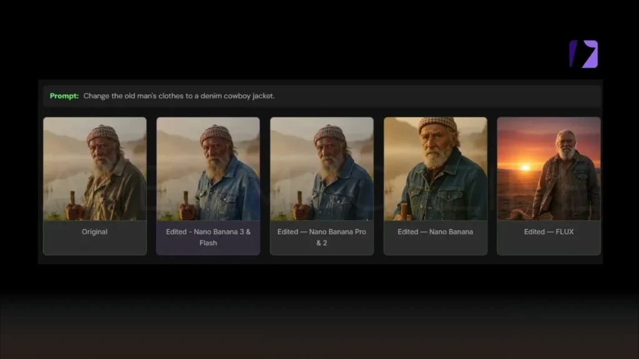Click "Edited — Nano Banana Pro & 2" caption
The height and width of the screenshot is (359, 639).
321,237
